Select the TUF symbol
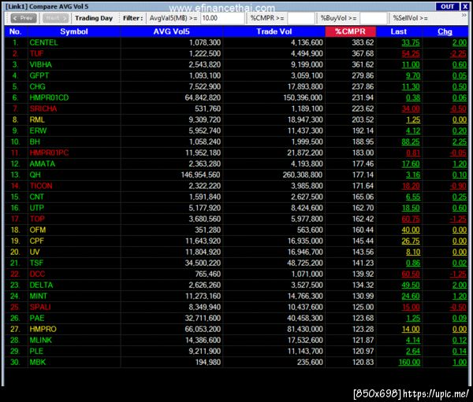The width and height of the screenshot is (473, 402). click(36, 53)
